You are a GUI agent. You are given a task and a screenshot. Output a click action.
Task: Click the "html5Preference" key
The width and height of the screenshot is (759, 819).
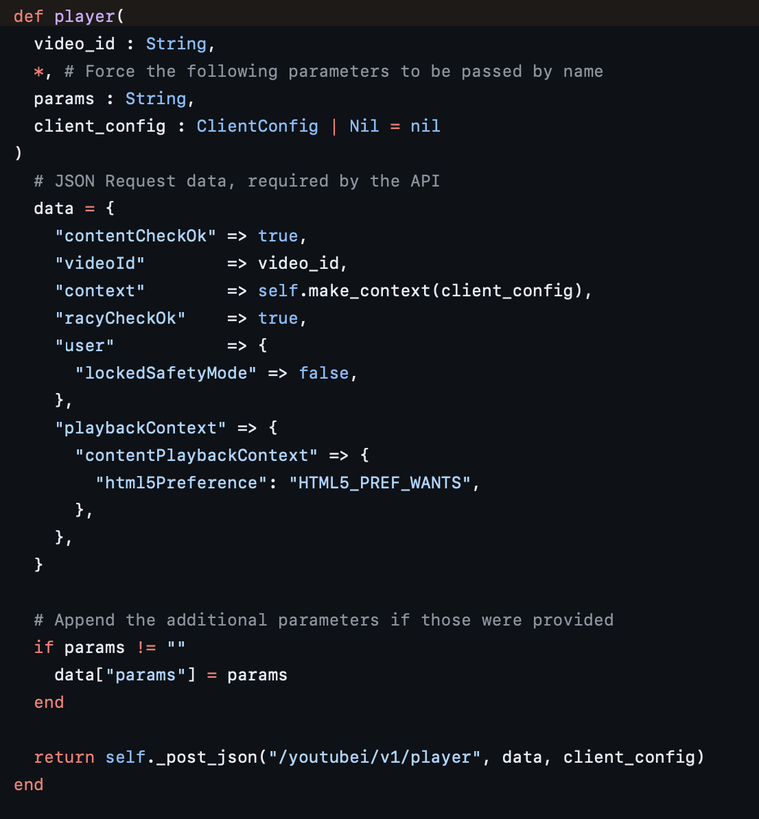coord(181,483)
